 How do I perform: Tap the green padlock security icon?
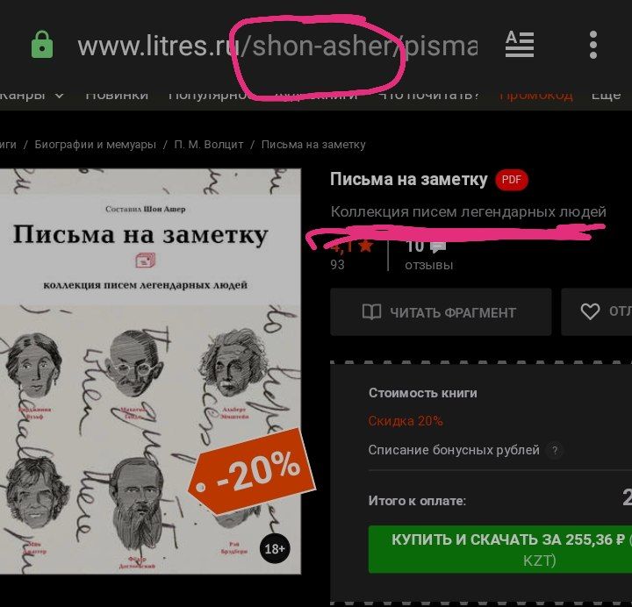pyautogui.click(x=42, y=45)
